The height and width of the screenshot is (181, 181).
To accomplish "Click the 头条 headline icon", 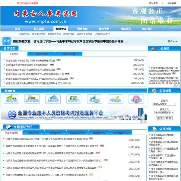I will coord(6,41).
